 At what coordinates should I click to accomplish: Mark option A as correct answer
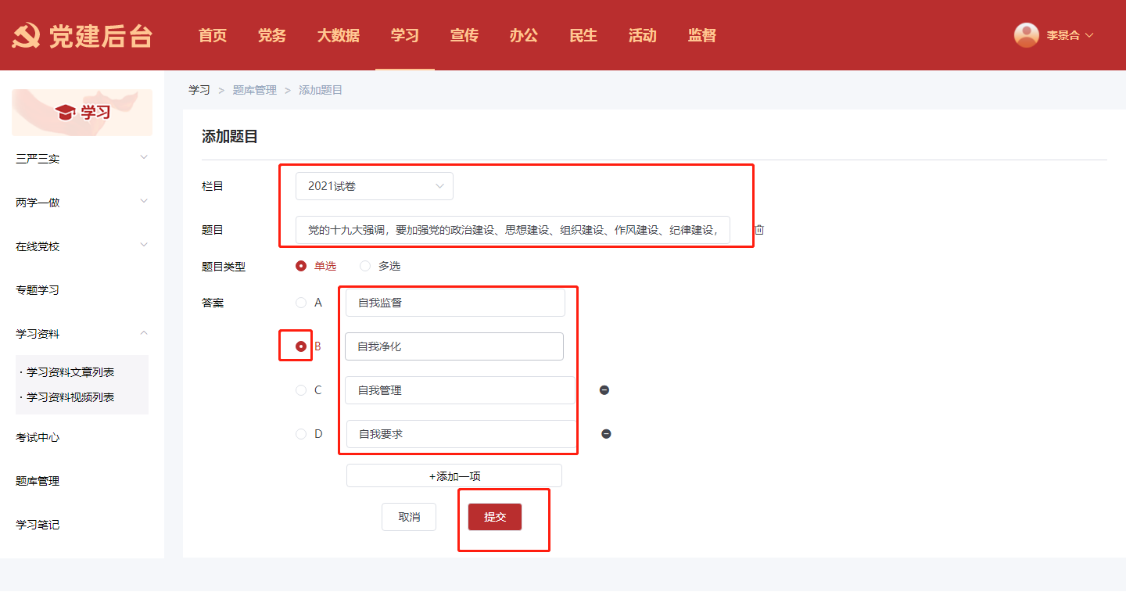(301, 303)
